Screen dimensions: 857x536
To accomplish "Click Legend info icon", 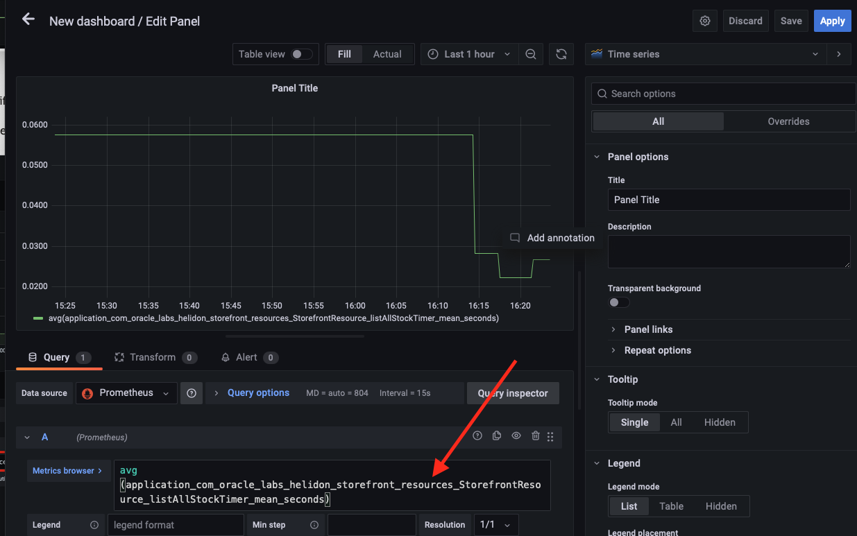I will point(94,525).
